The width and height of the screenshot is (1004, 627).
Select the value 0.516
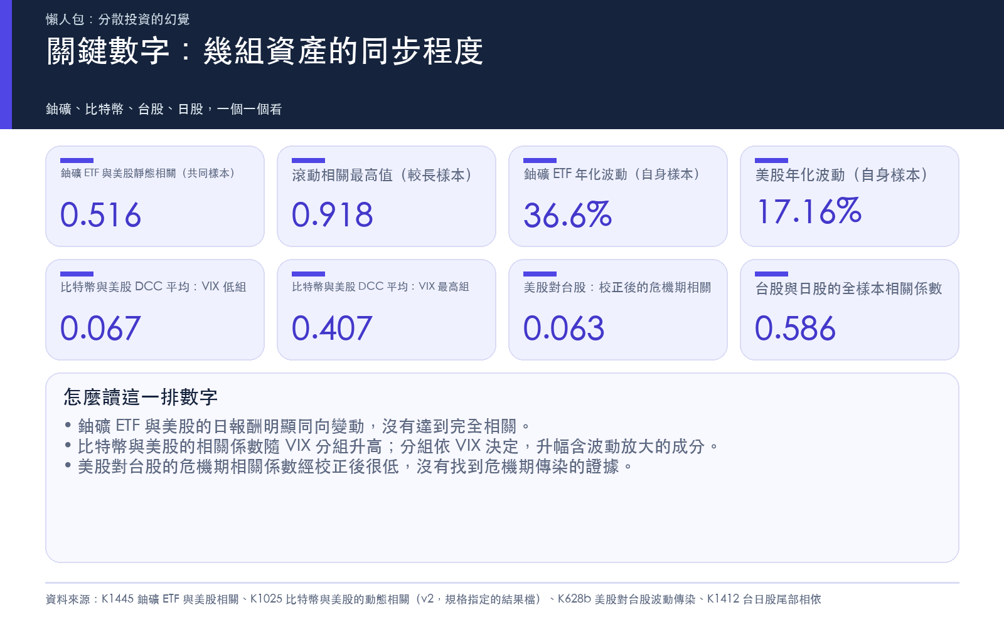click(x=100, y=215)
